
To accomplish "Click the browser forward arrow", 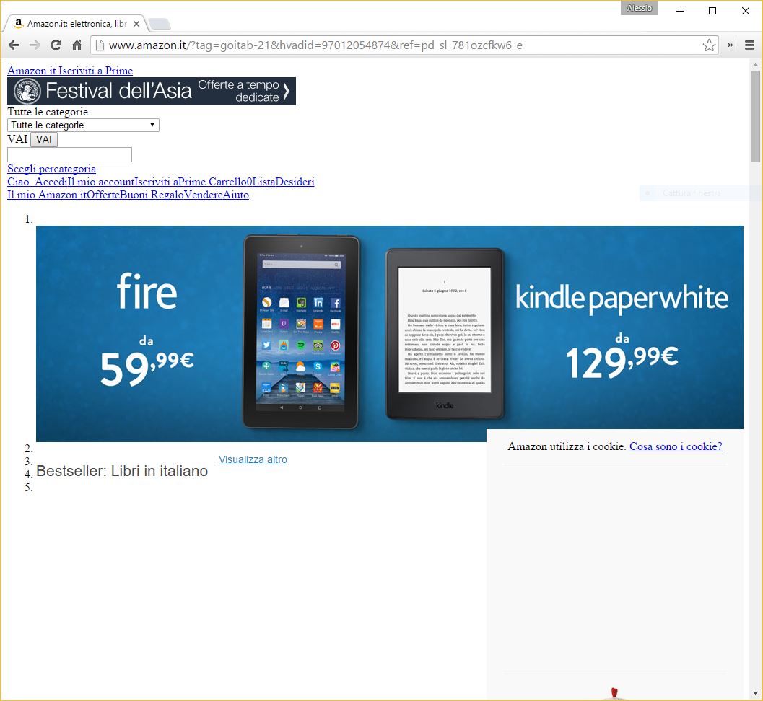I will pyautogui.click(x=35, y=45).
